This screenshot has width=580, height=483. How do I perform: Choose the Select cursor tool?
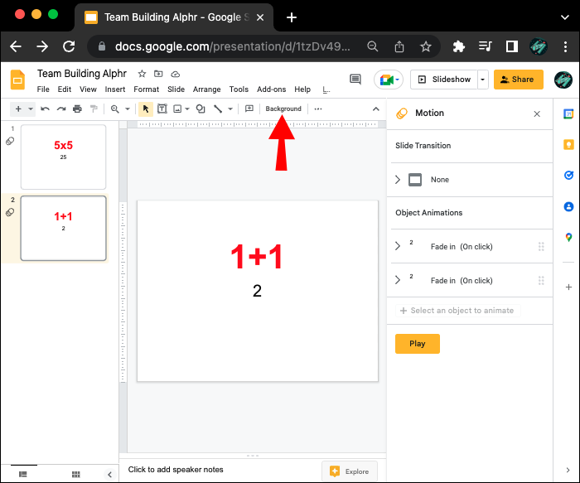click(146, 109)
